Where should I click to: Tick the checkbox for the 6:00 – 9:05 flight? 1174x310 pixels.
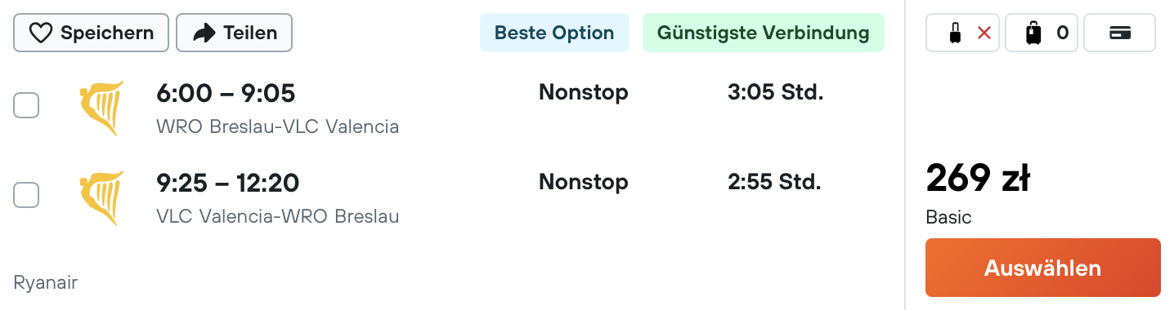pyautogui.click(x=26, y=105)
